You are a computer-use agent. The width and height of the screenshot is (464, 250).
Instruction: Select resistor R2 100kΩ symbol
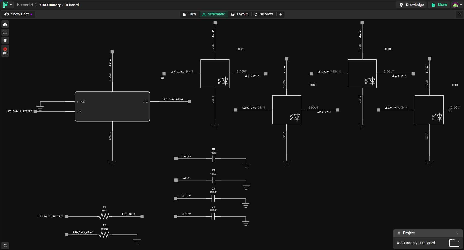click(104, 235)
